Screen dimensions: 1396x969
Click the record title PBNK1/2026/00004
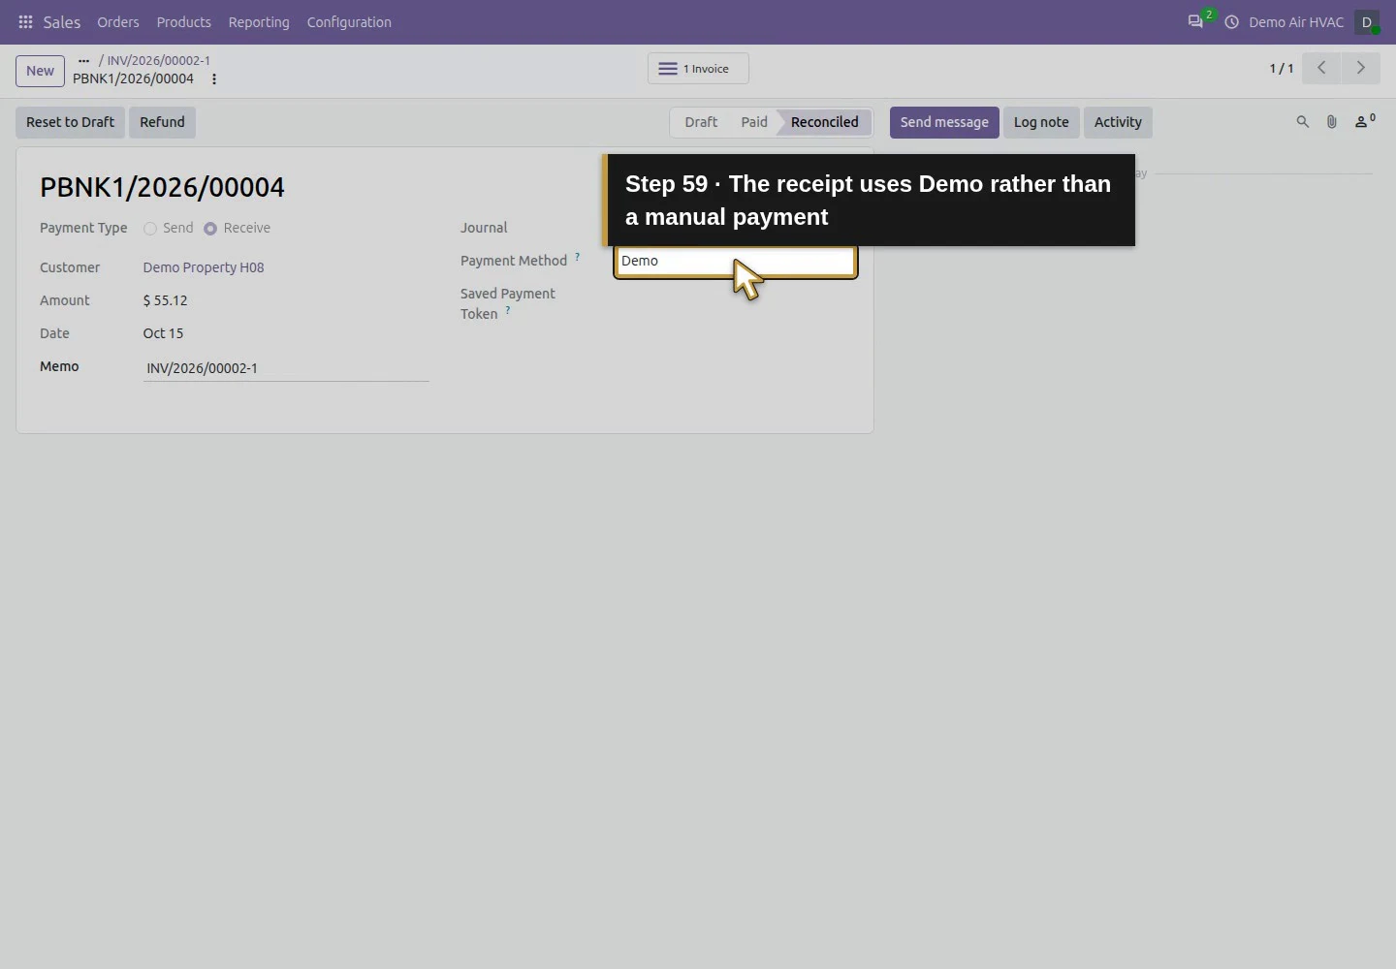[162, 187]
